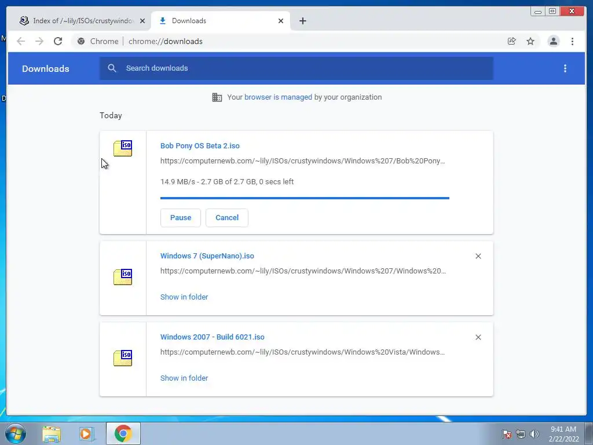
Task: Click the Bob Pony OS Beta 2 ISO file icon
Action: tap(123, 148)
